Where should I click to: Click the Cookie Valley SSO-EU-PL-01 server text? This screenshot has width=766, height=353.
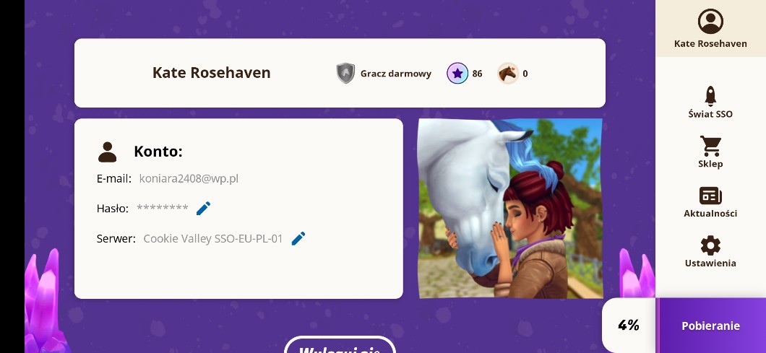(213, 239)
